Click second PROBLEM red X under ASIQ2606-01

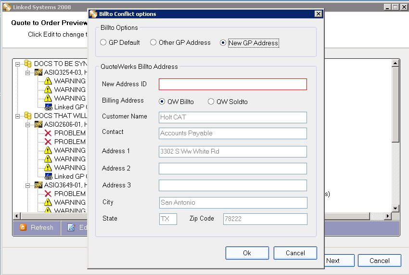(48, 142)
